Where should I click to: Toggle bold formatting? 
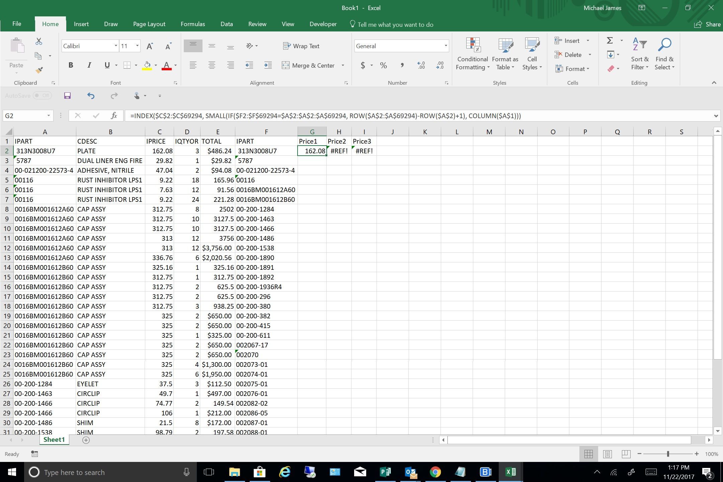[71, 65]
